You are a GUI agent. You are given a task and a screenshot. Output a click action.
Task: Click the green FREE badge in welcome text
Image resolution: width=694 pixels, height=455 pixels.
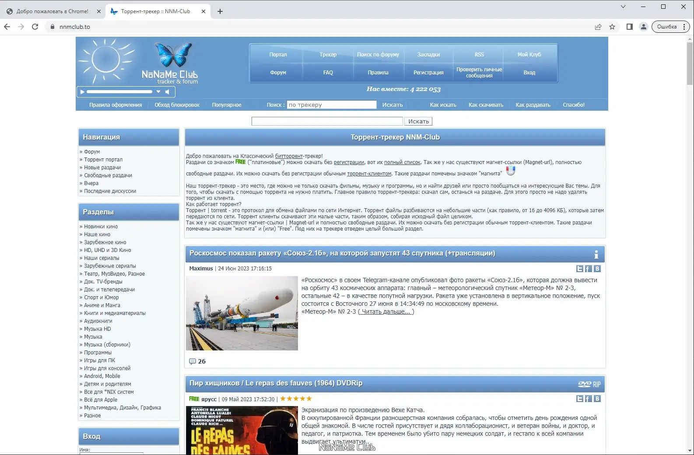(x=241, y=162)
